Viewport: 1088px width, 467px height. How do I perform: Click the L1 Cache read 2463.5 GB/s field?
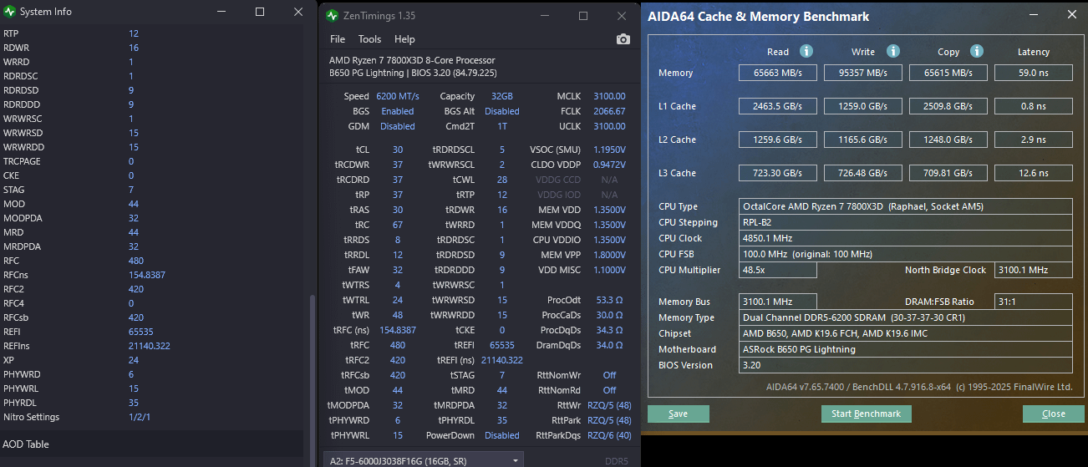click(x=777, y=106)
